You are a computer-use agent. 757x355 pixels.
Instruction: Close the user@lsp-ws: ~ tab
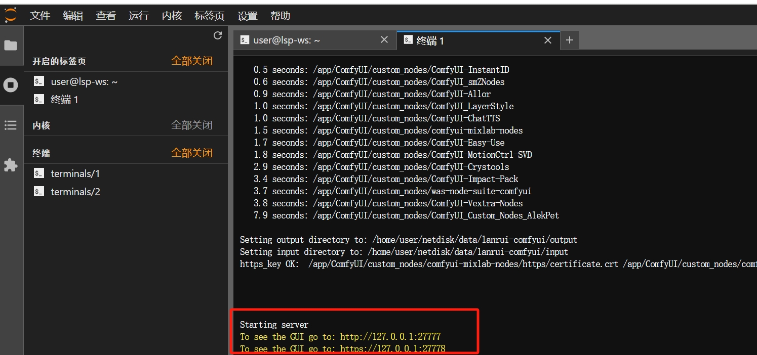coord(384,40)
